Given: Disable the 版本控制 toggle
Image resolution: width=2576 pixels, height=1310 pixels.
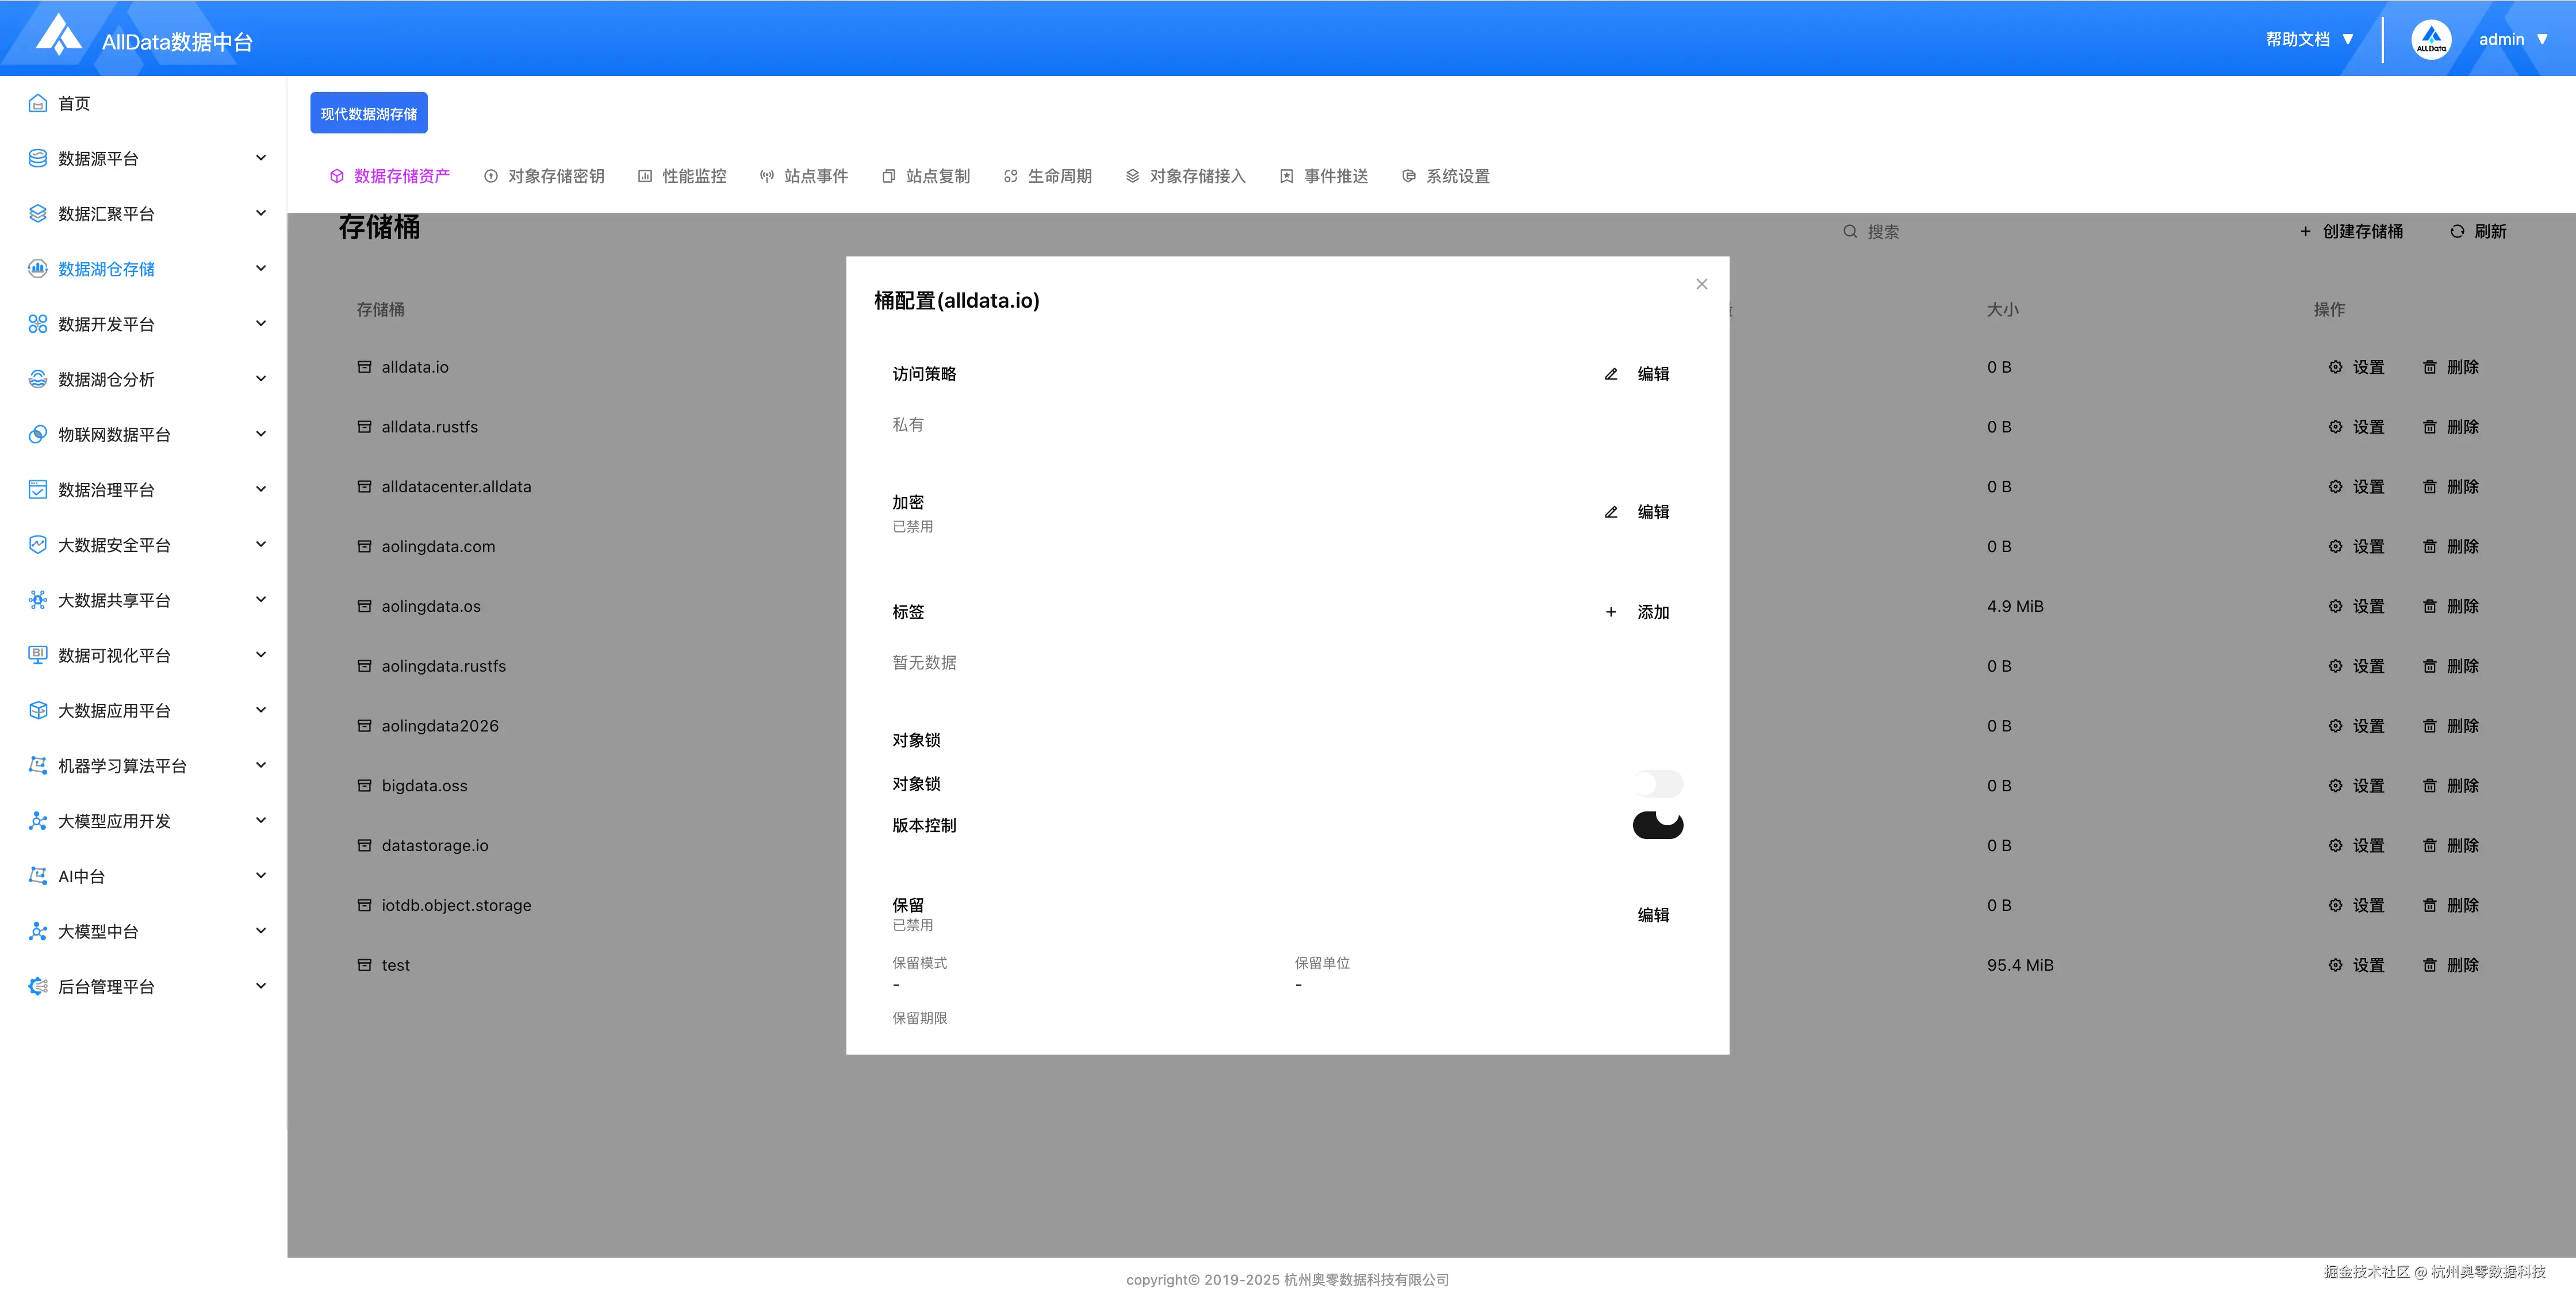Looking at the screenshot, I should 1657,825.
